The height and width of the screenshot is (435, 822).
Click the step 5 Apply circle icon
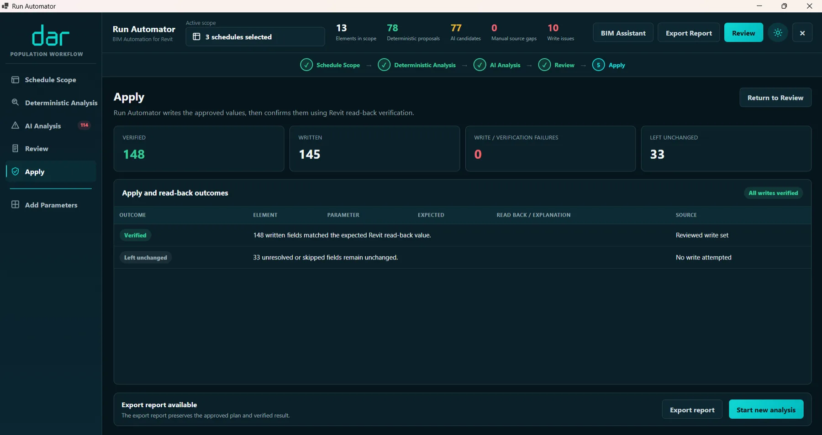pyautogui.click(x=598, y=65)
